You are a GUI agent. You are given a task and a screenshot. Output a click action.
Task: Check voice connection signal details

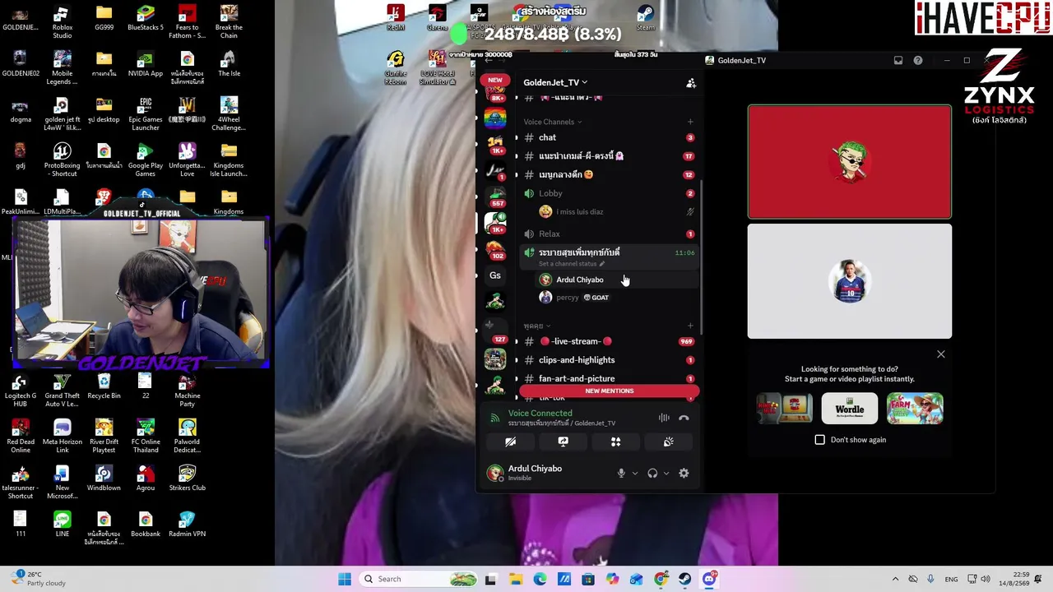[x=494, y=418]
